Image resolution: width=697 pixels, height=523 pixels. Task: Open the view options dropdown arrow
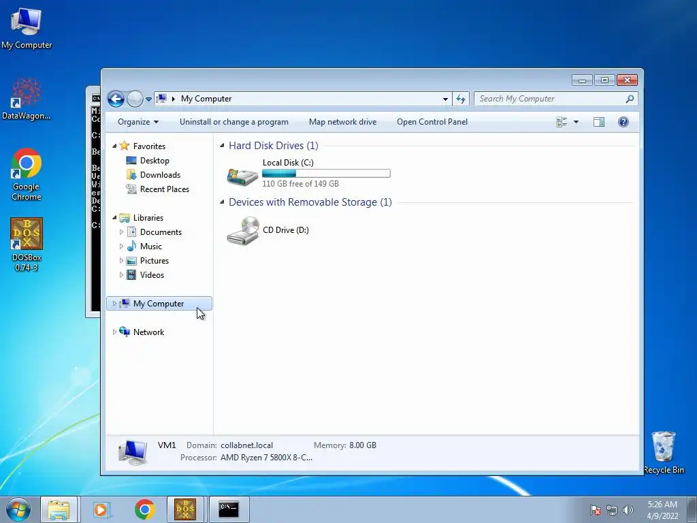[x=576, y=122]
